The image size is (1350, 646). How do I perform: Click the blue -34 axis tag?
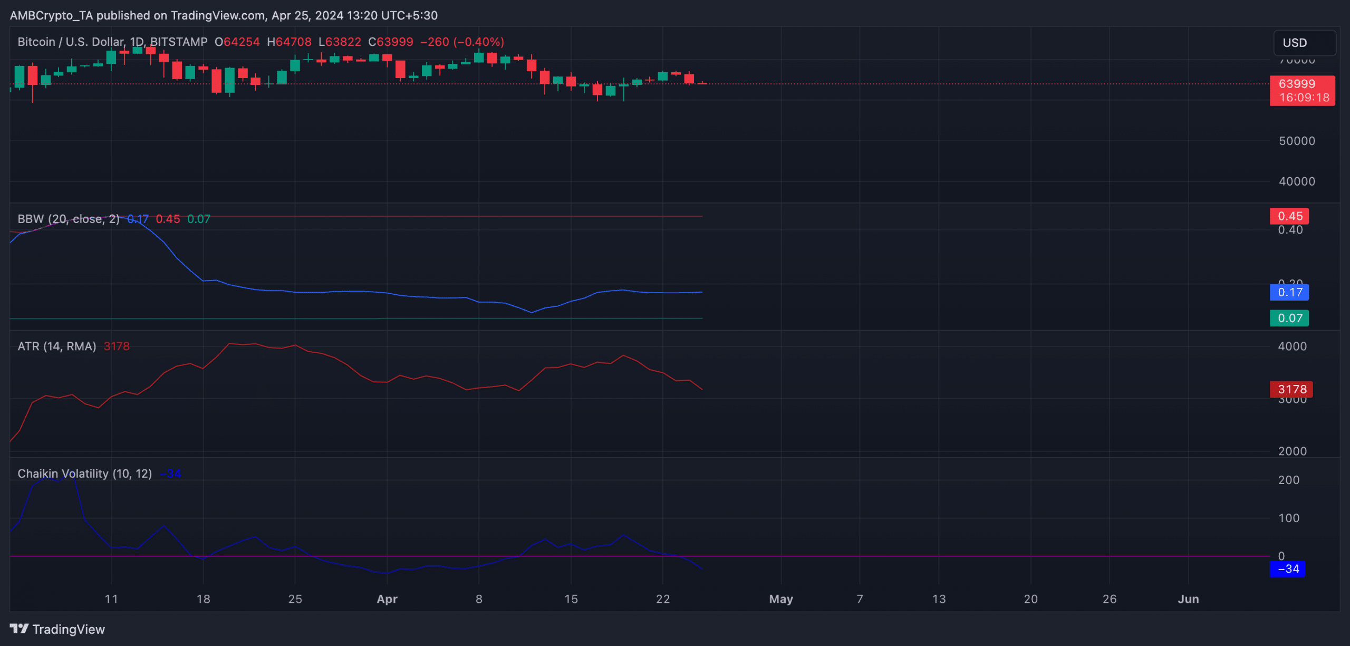tap(1288, 569)
